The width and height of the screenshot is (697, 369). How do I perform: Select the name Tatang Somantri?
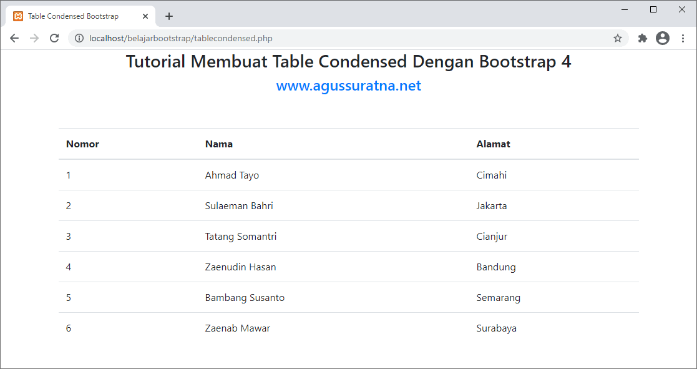point(240,237)
